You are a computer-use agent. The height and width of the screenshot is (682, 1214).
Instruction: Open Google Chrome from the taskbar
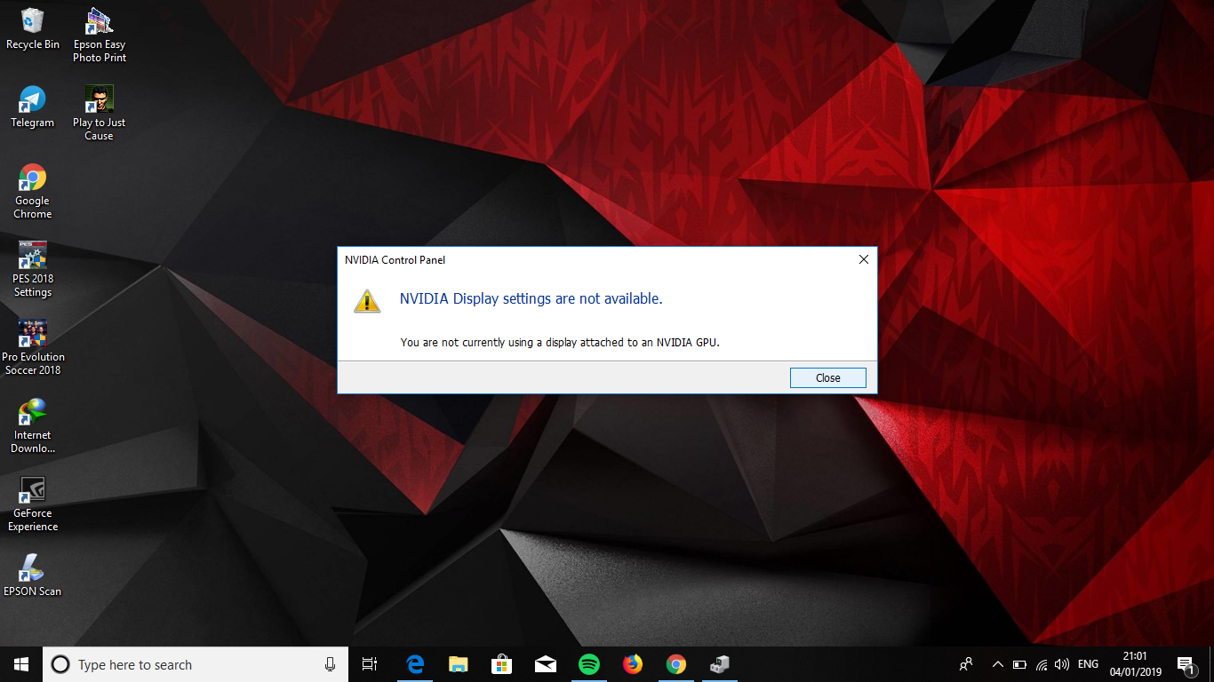[x=676, y=664]
